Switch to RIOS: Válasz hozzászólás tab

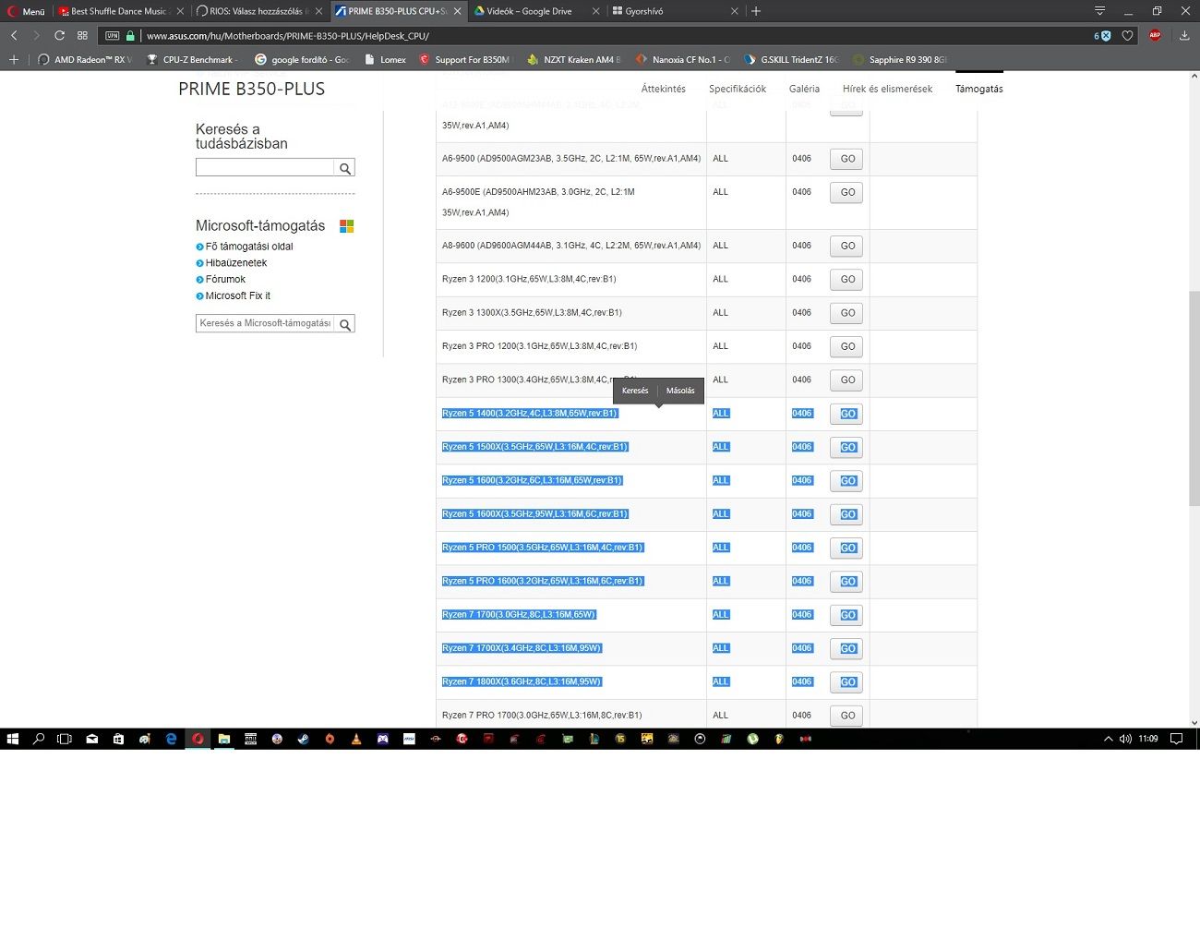point(258,11)
